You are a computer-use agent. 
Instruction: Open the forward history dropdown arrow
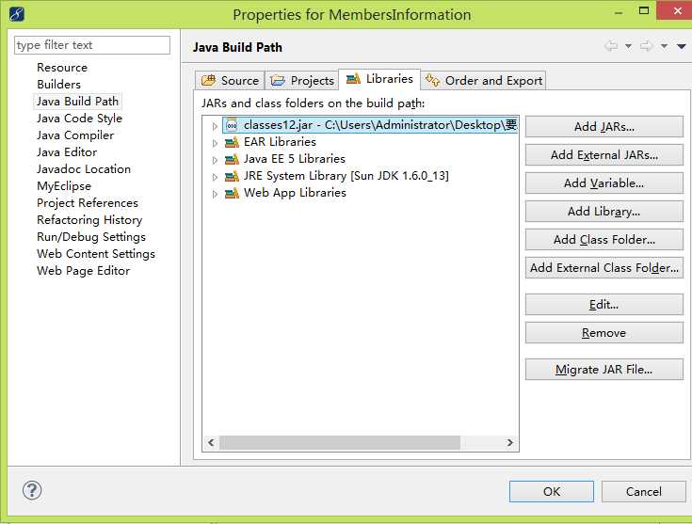[664, 46]
